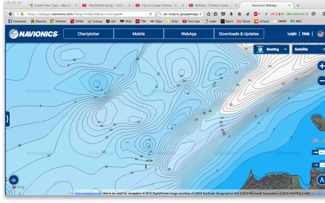Open the Mobile menu
Viewport: 325px width, 203px height.
(x=139, y=34)
